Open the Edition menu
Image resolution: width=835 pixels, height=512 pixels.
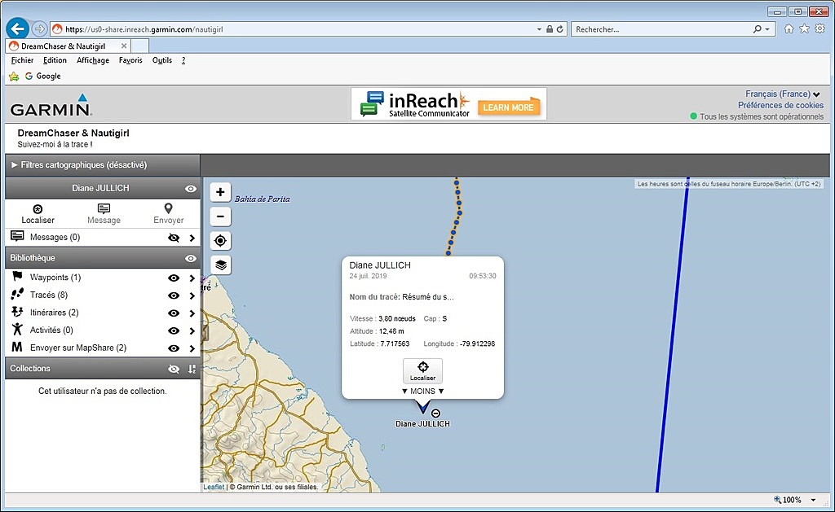[x=55, y=60]
